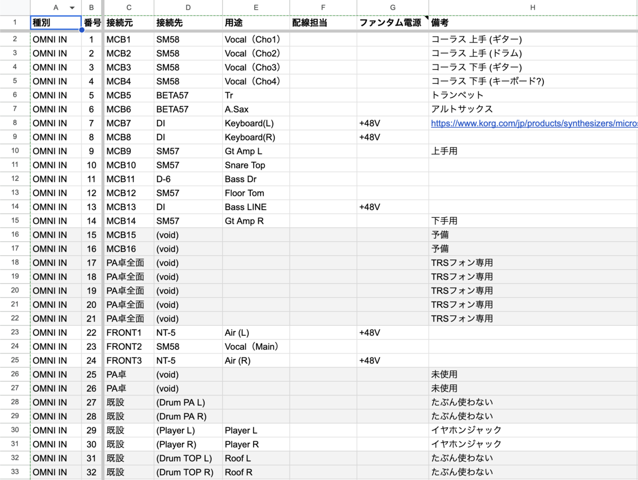
Task: Select the cell Gt Amp R
Action: click(256, 221)
